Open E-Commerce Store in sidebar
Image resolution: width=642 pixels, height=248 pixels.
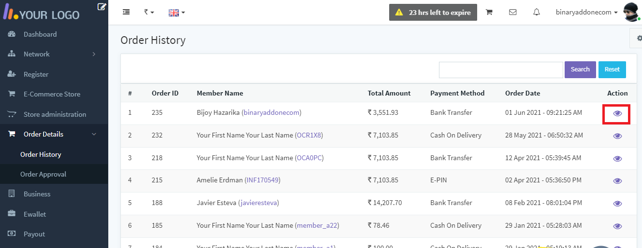[x=52, y=94]
